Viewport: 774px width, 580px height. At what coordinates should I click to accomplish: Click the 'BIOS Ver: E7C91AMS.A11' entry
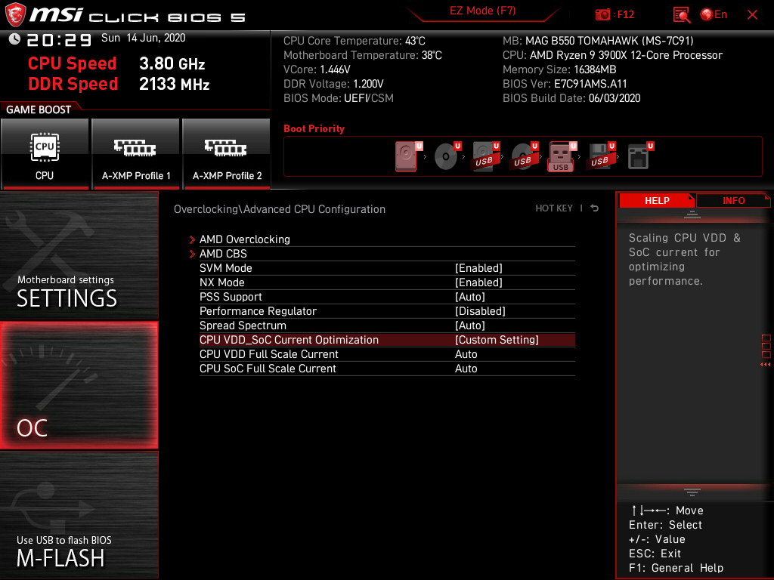[565, 84]
